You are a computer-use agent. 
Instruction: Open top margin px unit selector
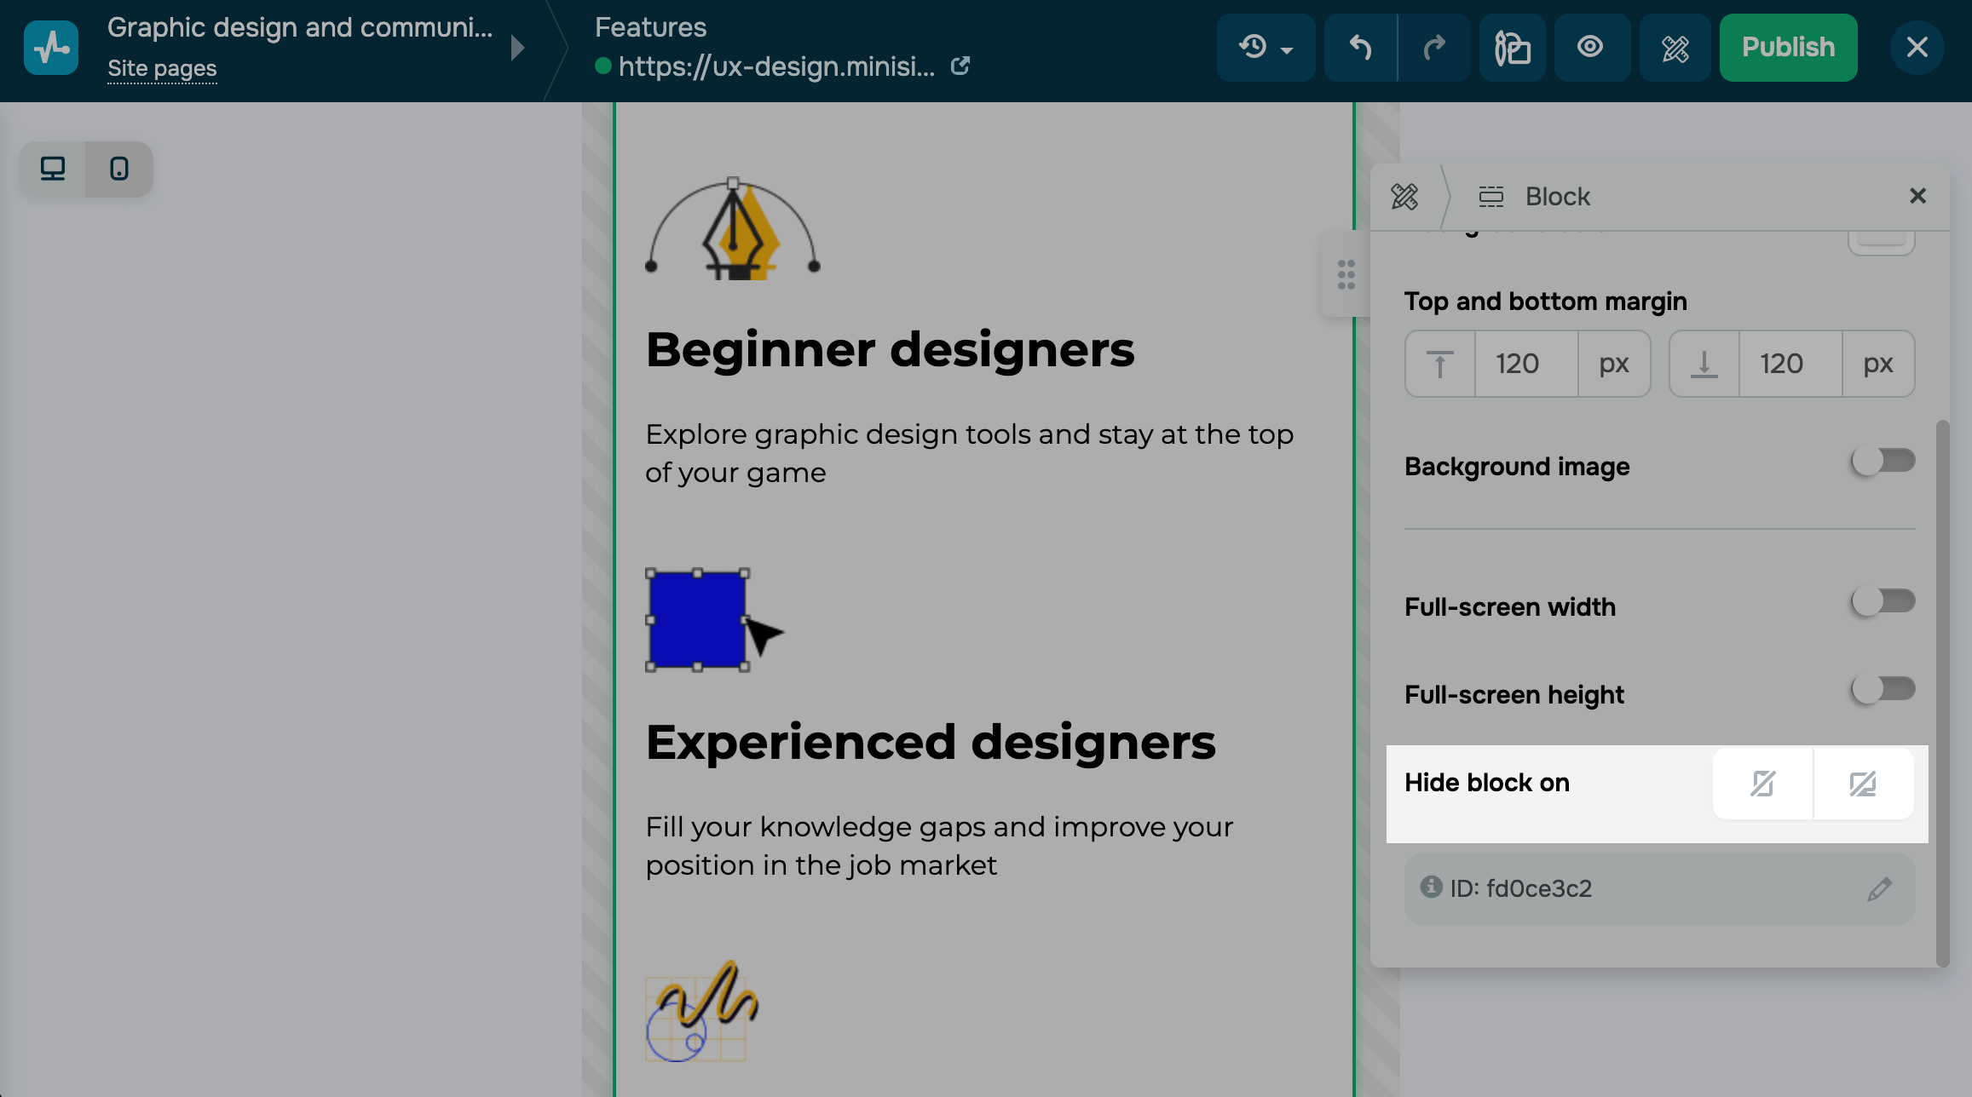point(1613,364)
